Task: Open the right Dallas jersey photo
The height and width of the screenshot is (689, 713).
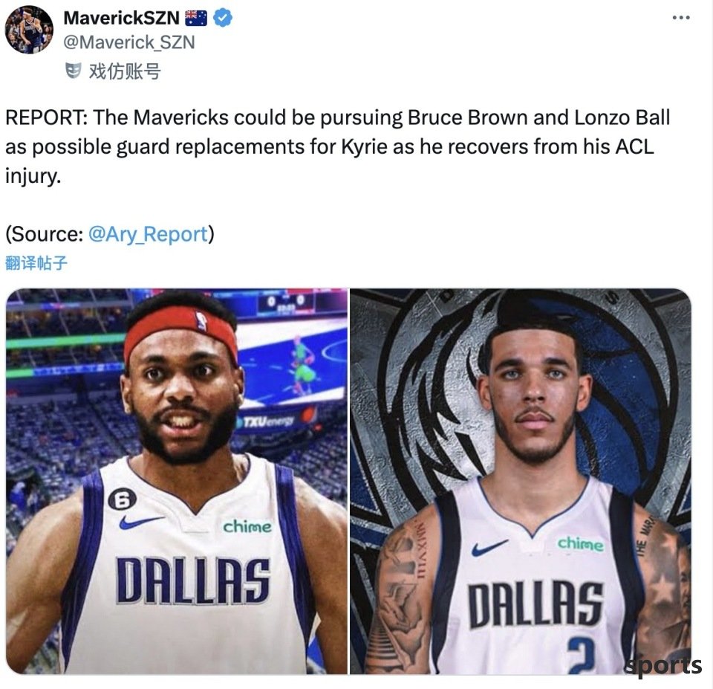Action: coord(520,481)
